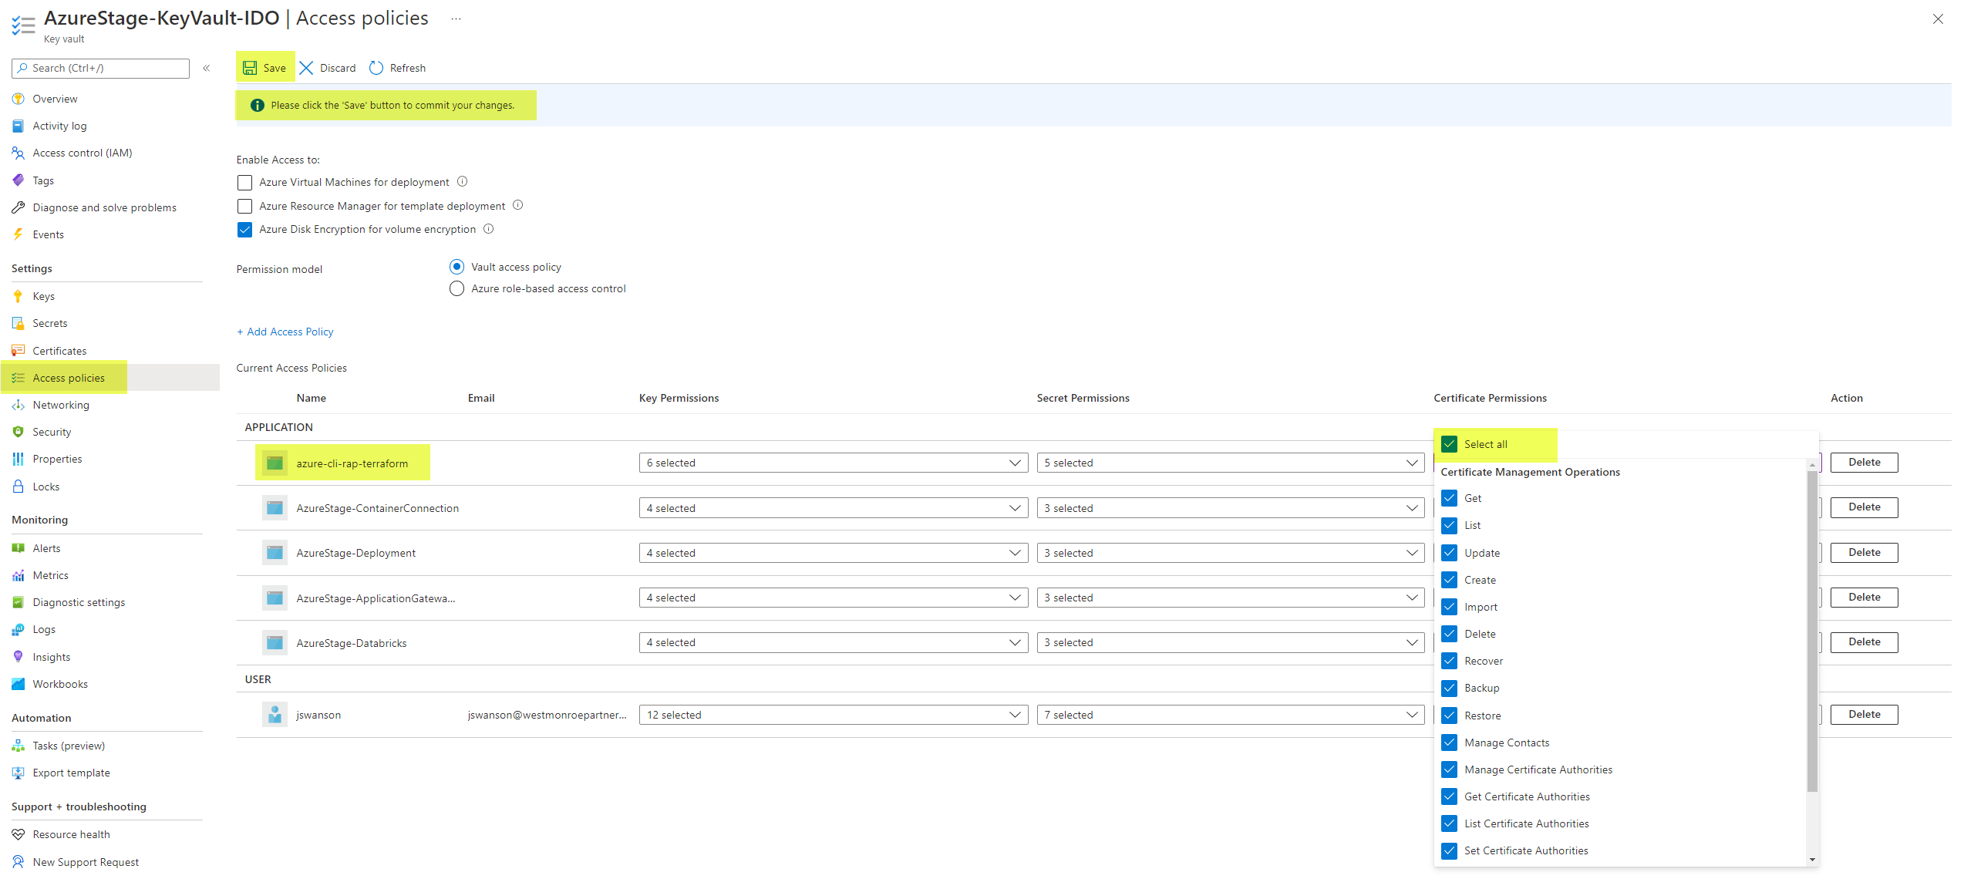Select the Vault access policy radio button
This screenshot has height=889, width=1964.
[456, 267]
